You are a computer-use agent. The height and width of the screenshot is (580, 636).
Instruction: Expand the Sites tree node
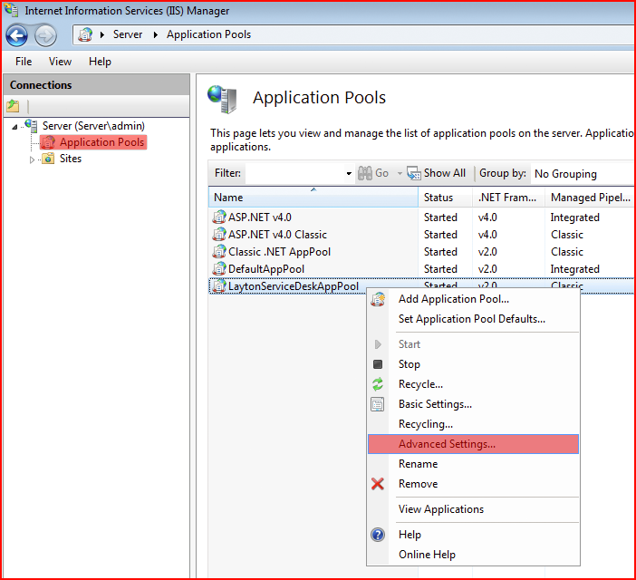point(32,159)
